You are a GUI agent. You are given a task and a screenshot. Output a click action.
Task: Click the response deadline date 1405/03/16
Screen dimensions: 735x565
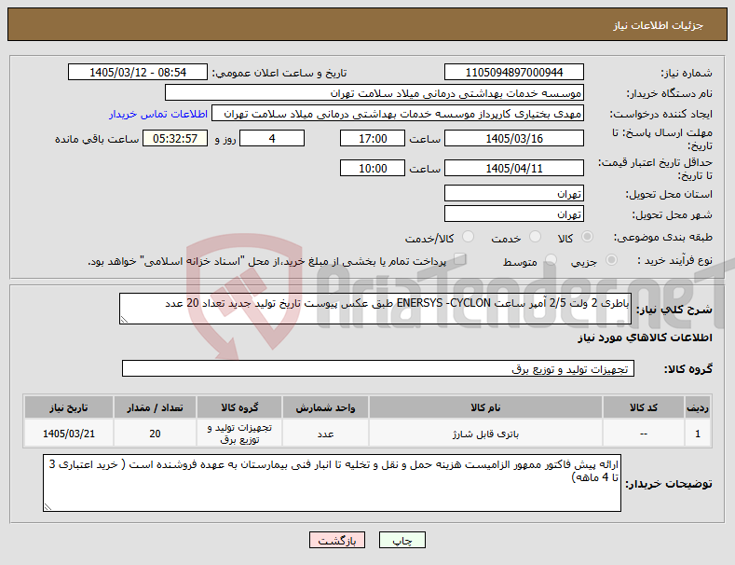tap(513, 138)
